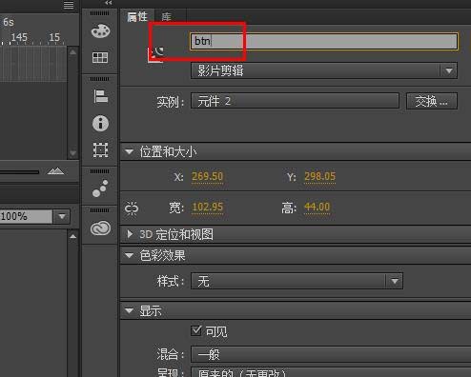The width and height of the screenshot is (471, 377).
Task: Open the Swatches grid panel icon
Action: [100, 58]
